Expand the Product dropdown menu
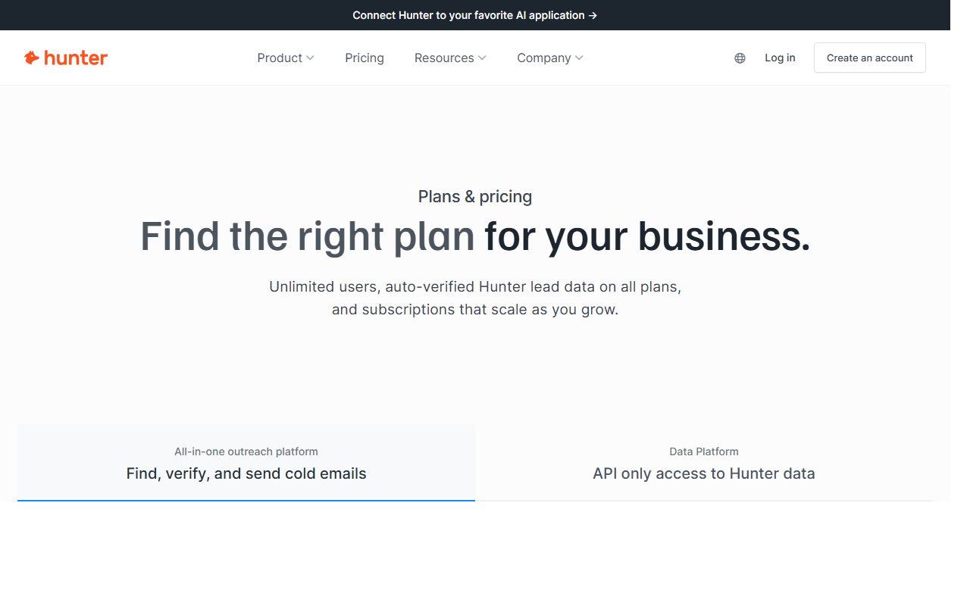The image size is (970, 606). coord(286,58)
